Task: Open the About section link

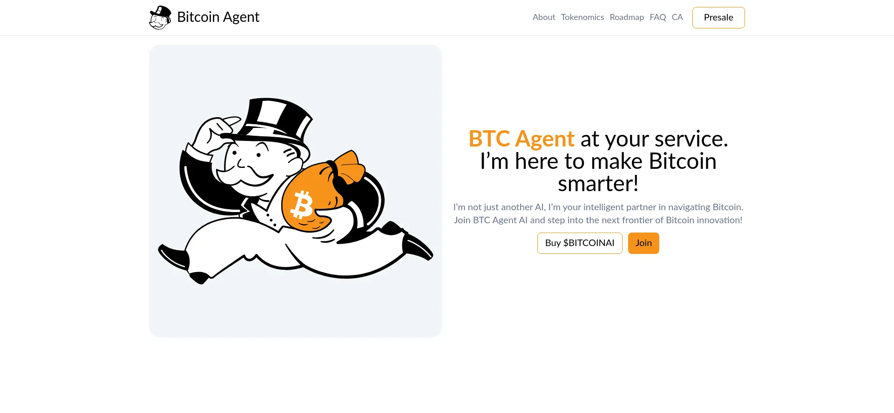Action: coord(544,17)
